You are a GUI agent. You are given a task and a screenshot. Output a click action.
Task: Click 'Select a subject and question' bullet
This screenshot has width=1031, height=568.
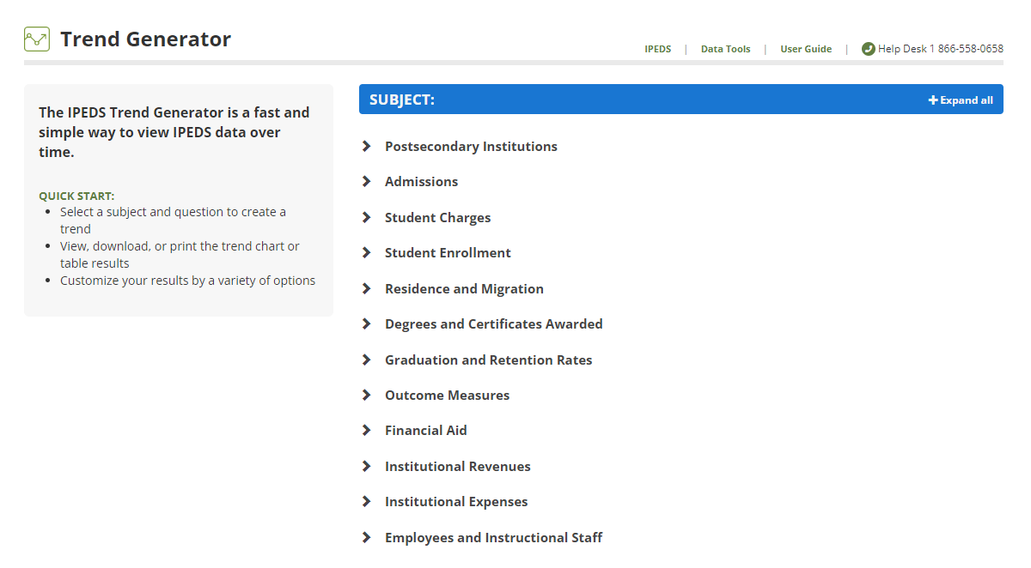(x=173, y=220)
